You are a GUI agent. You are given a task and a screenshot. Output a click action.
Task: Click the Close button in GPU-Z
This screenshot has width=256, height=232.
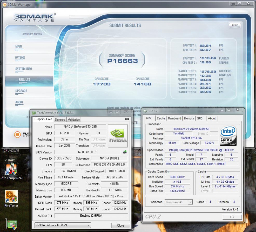121,226
